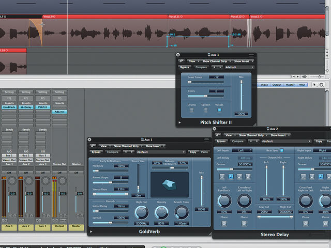Image resolution: width=331 pixels, height=248 pixels.
Task: Click the Crossfeed Right to Left knob
Action: (x=306, y=201)
